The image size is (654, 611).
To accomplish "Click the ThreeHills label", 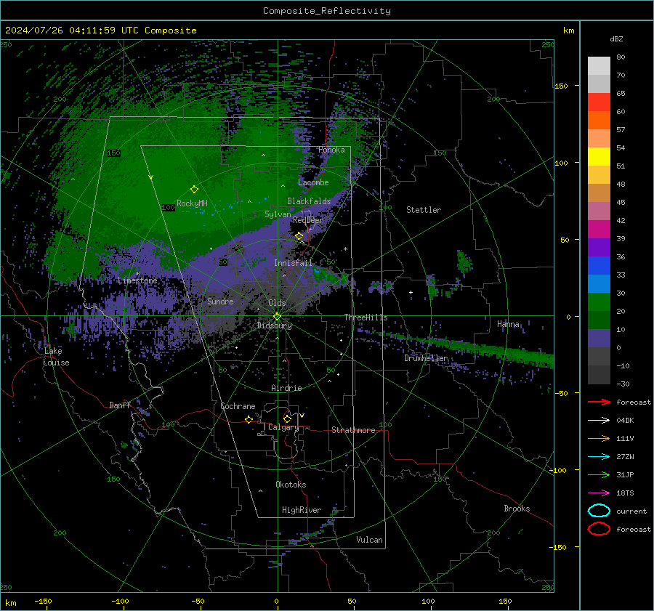I will click(x=366, y=317).
